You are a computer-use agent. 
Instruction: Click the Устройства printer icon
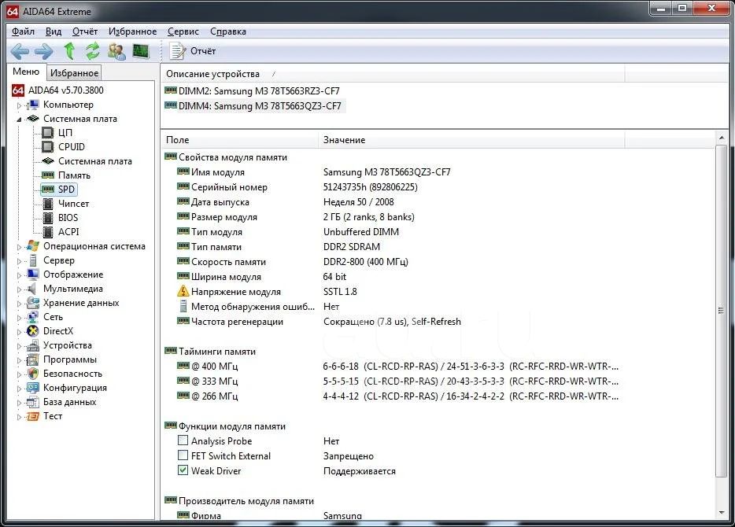[x=33, y=345]
